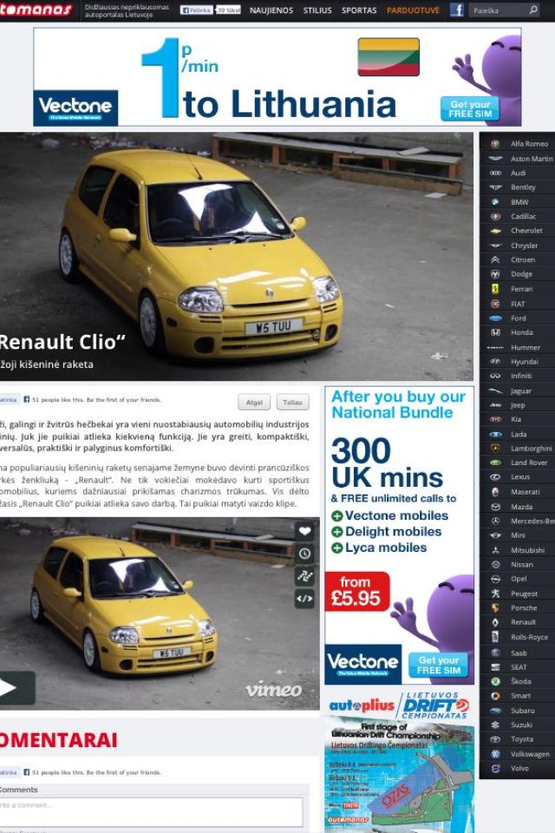555x833 pixels.
Task: Click the Vimeo share icon
Action: point(304,576)
